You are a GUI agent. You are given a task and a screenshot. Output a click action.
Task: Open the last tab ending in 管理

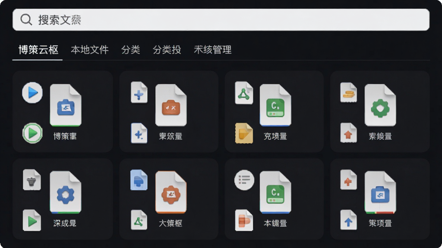coord(212,50)
